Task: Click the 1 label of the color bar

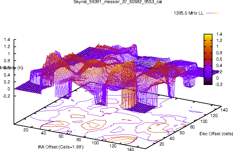Action: pos(218,47)
